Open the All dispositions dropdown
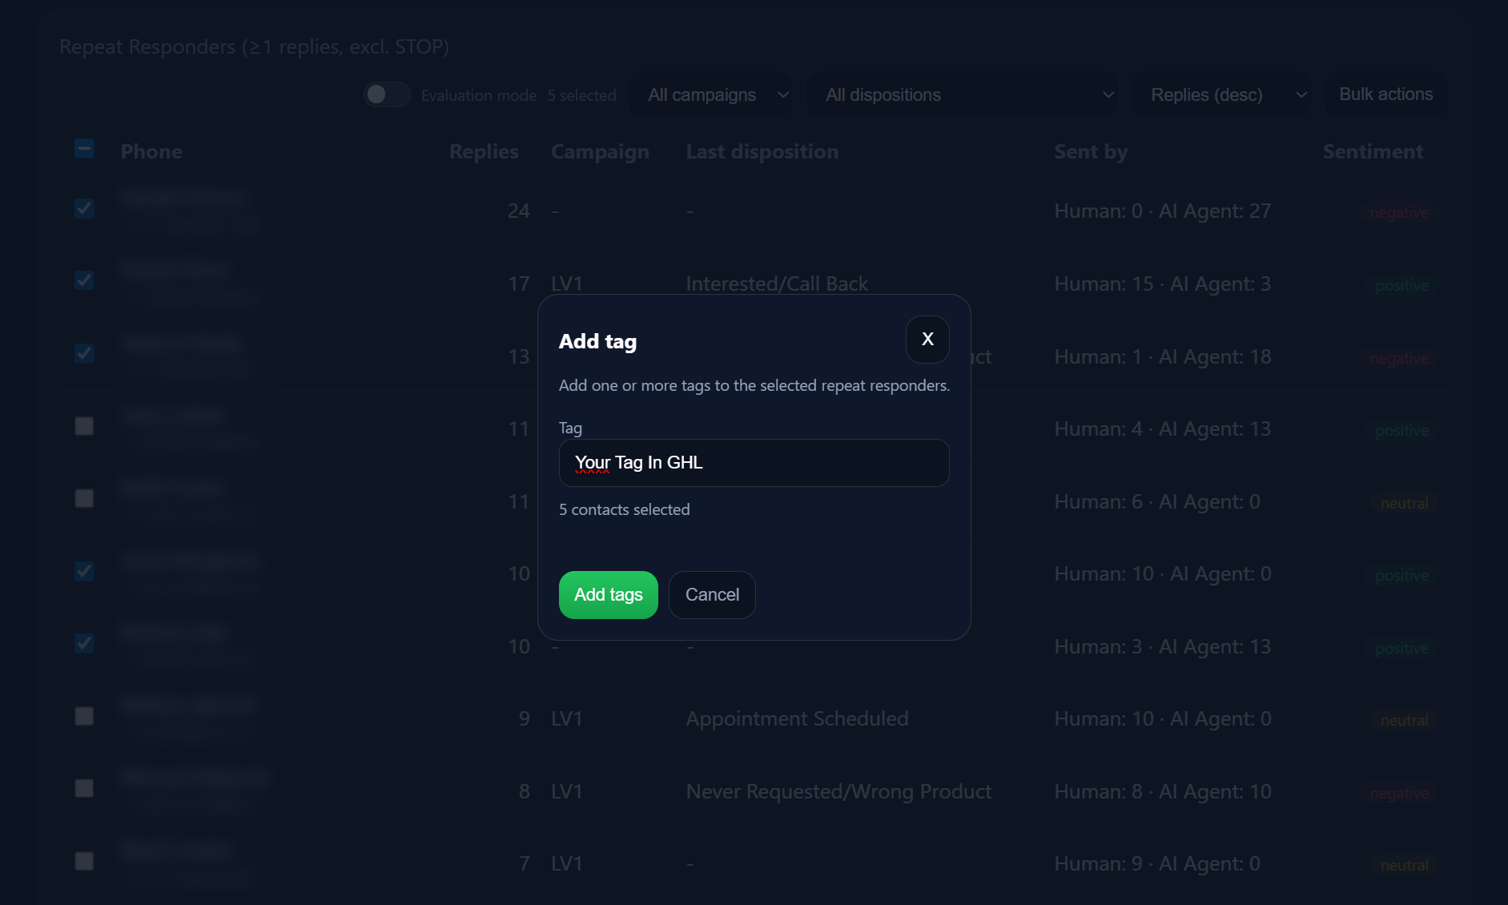 click(963, 94)
